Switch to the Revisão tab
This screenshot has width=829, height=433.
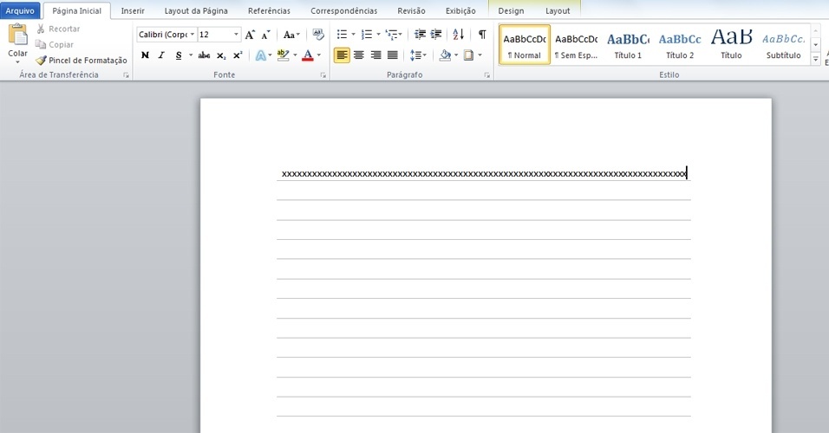[411, 10]
